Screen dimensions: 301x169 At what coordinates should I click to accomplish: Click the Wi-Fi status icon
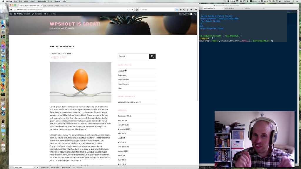[x=277, y=1]
